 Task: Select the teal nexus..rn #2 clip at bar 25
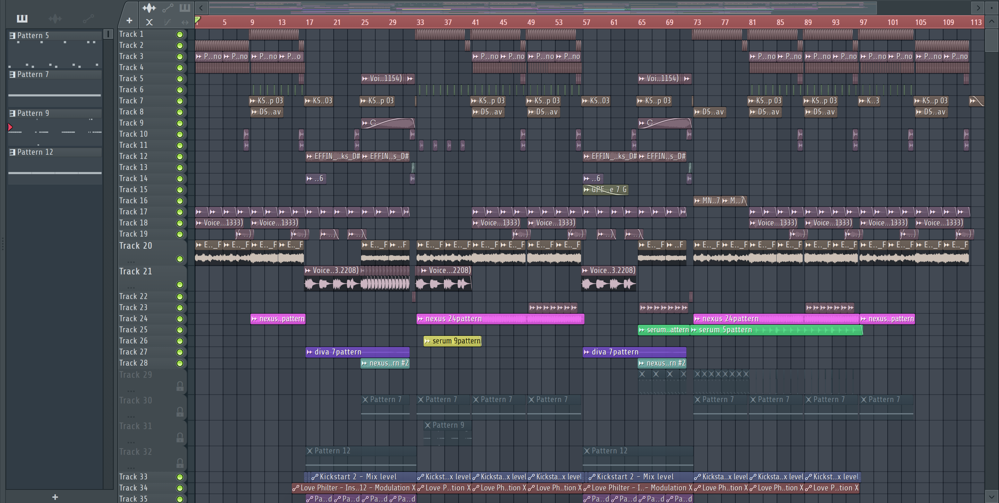(x=385, y=363)
